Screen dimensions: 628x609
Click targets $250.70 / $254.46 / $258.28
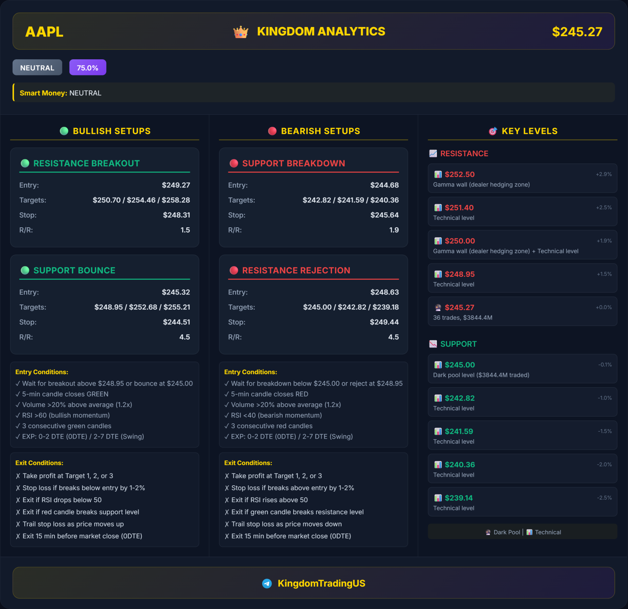tap(141, 200)
